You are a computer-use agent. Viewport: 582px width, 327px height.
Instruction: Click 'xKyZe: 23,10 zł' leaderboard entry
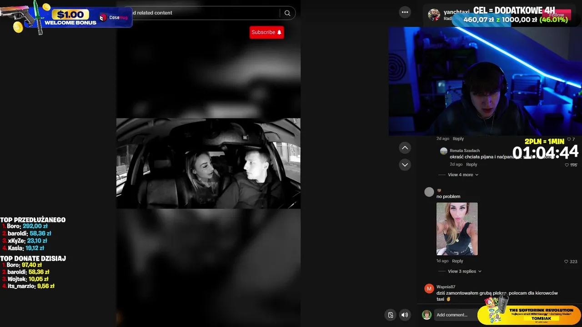(x=25, y=241)
